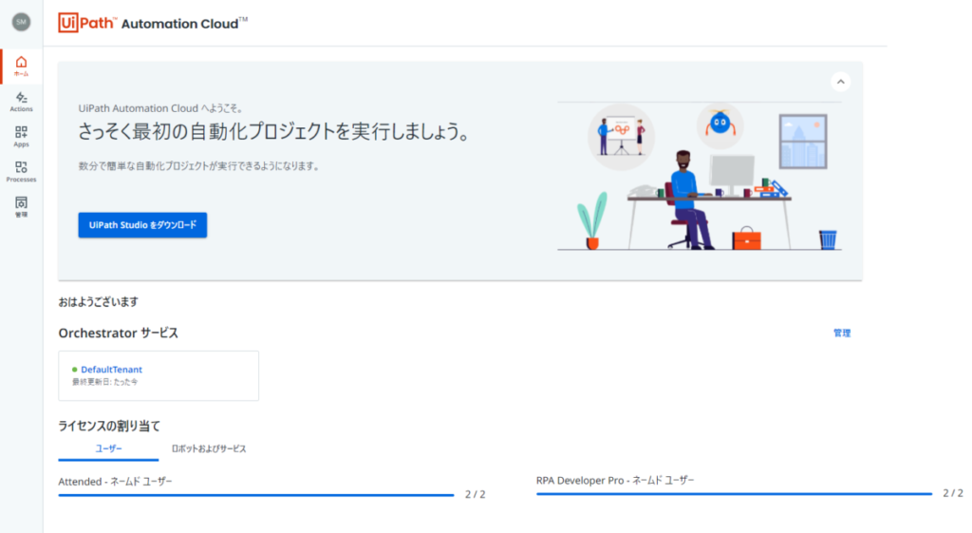Go to Home in the sidebar
972x533 pixels.
point(21,66)
